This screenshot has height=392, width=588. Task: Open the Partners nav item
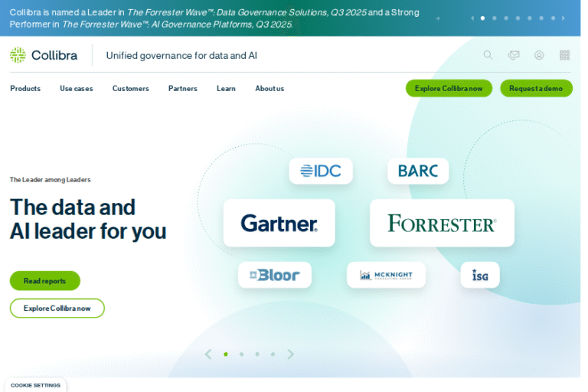click(183, 89)
